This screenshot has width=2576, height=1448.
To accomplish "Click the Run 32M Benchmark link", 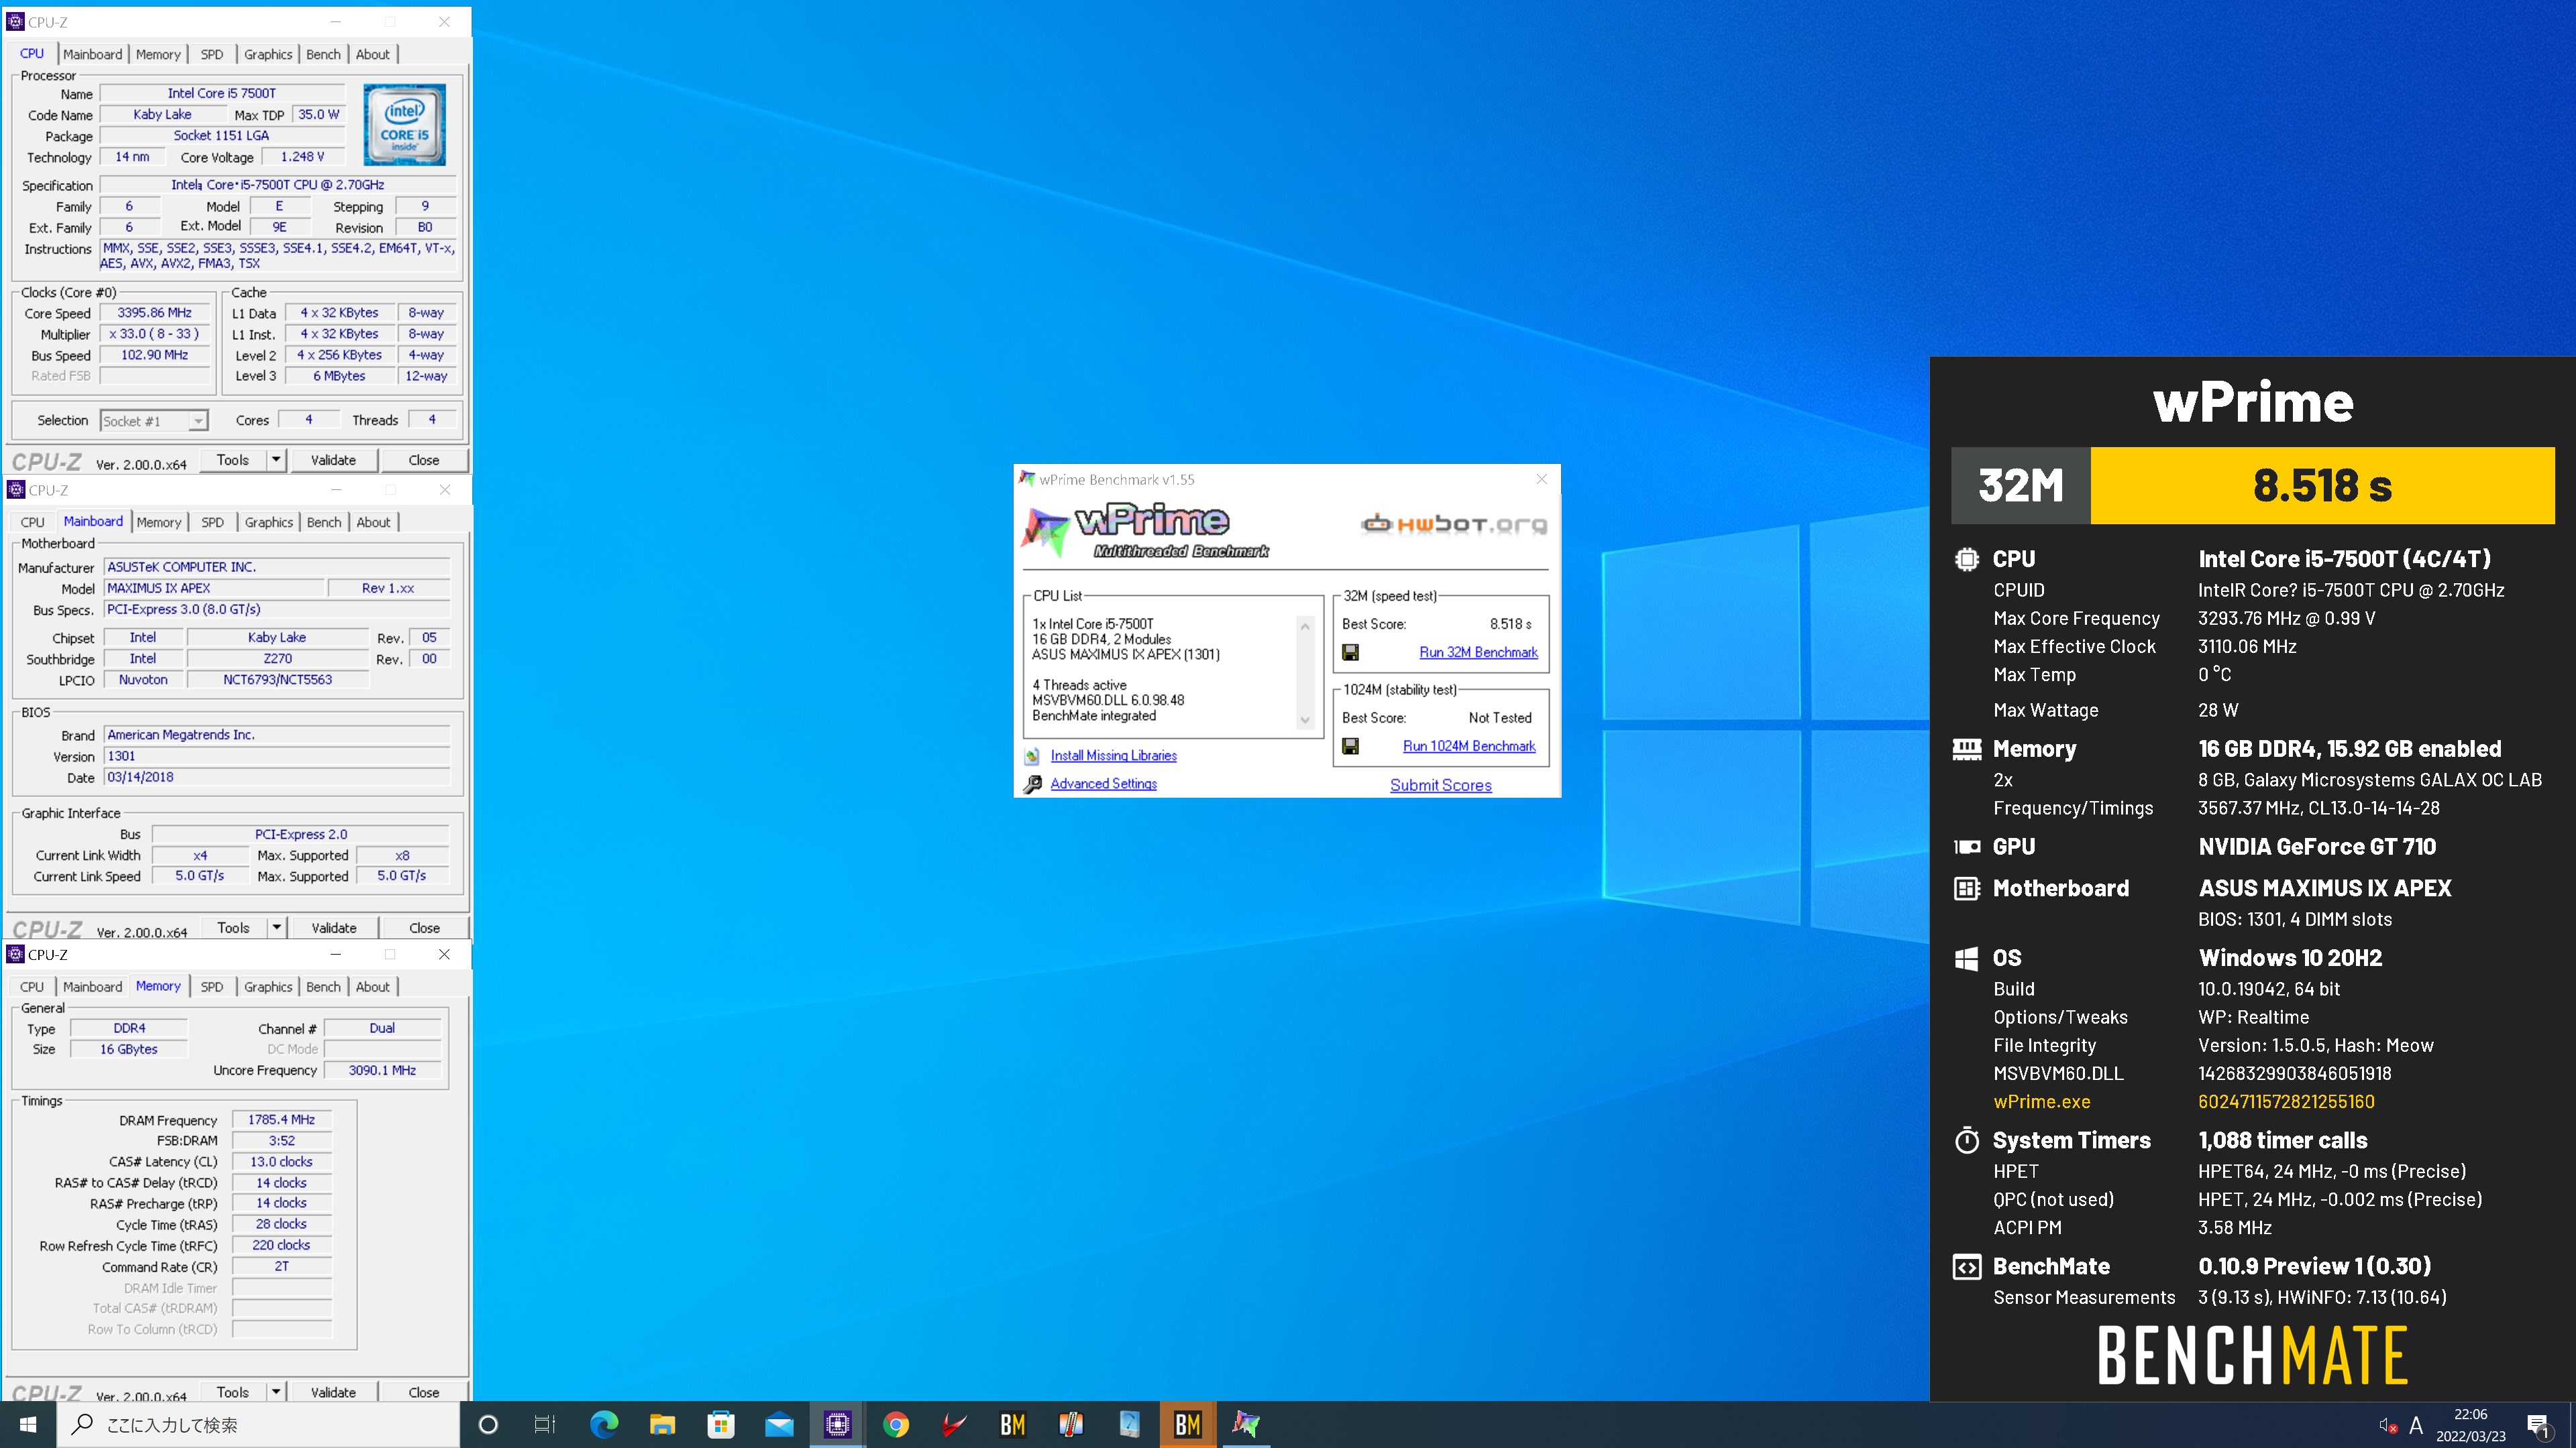I will pyautogui.click(x=1478, y=652).
